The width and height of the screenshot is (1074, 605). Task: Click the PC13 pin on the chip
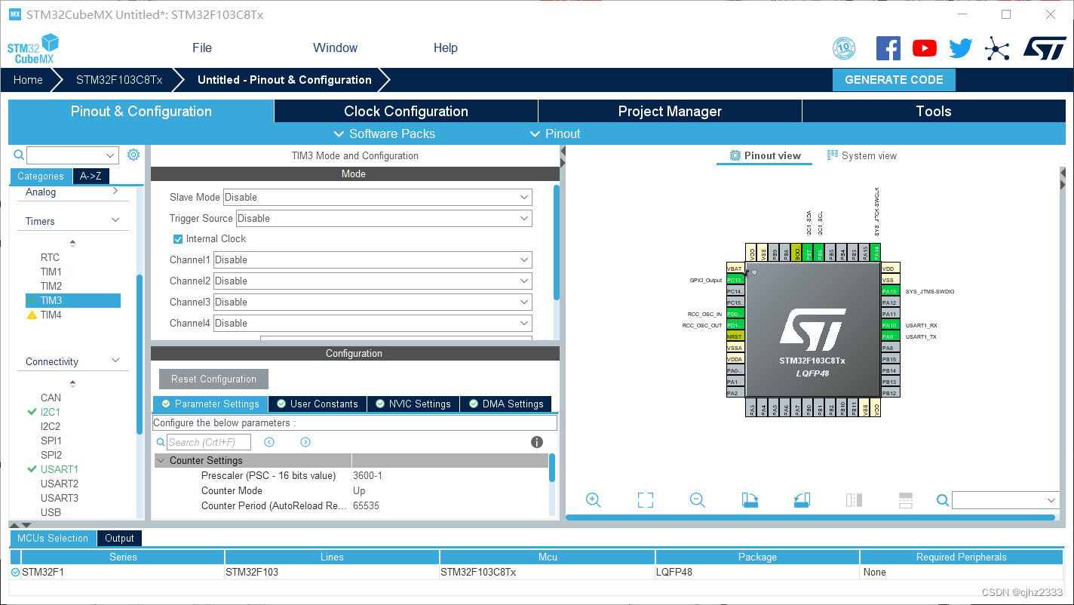coord(735,280)
